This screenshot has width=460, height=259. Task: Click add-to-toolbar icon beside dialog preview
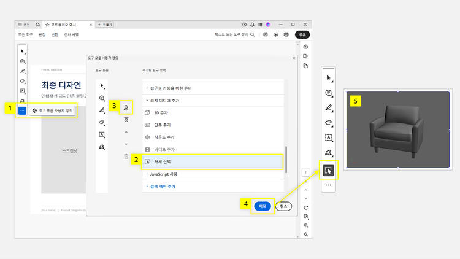pyautogui.click(x=126, y=107)
